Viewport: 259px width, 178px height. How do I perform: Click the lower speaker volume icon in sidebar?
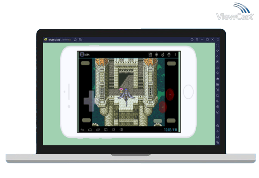(x=218, y=56)
